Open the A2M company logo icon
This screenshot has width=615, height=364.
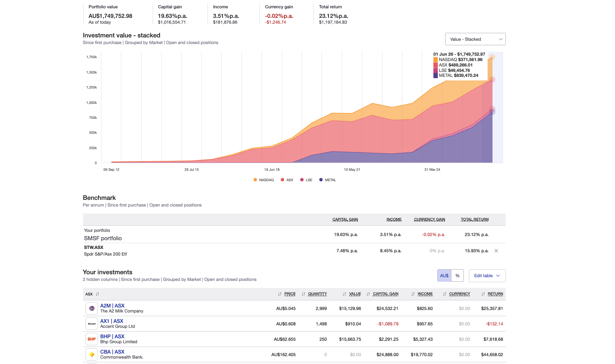92,308
